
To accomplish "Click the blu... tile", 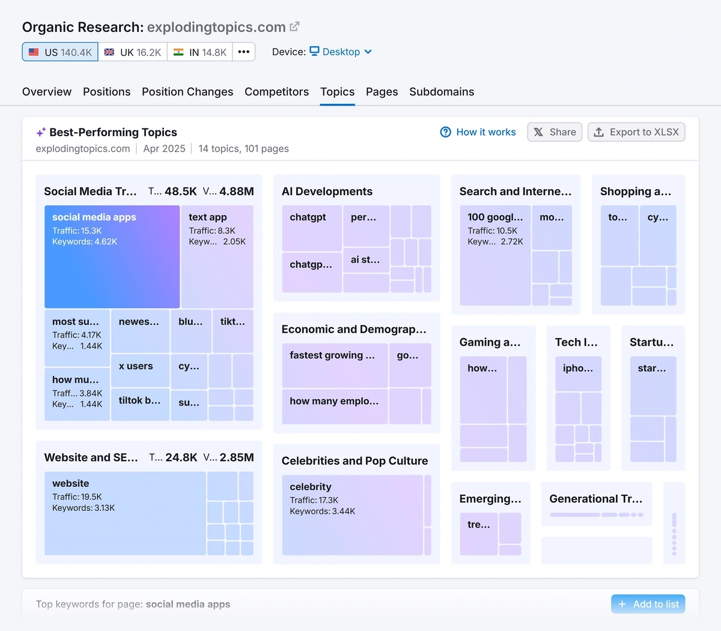I will pos(190,331).
